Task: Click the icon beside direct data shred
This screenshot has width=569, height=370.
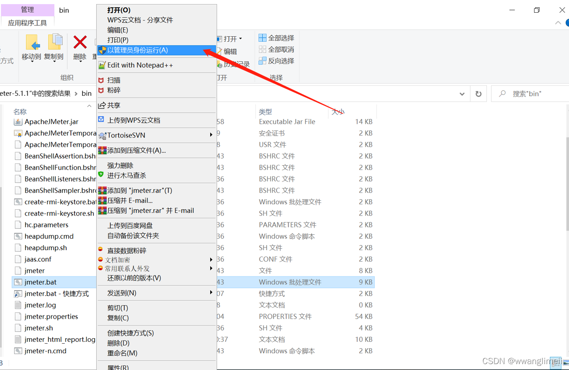Action: click(100, 249)
